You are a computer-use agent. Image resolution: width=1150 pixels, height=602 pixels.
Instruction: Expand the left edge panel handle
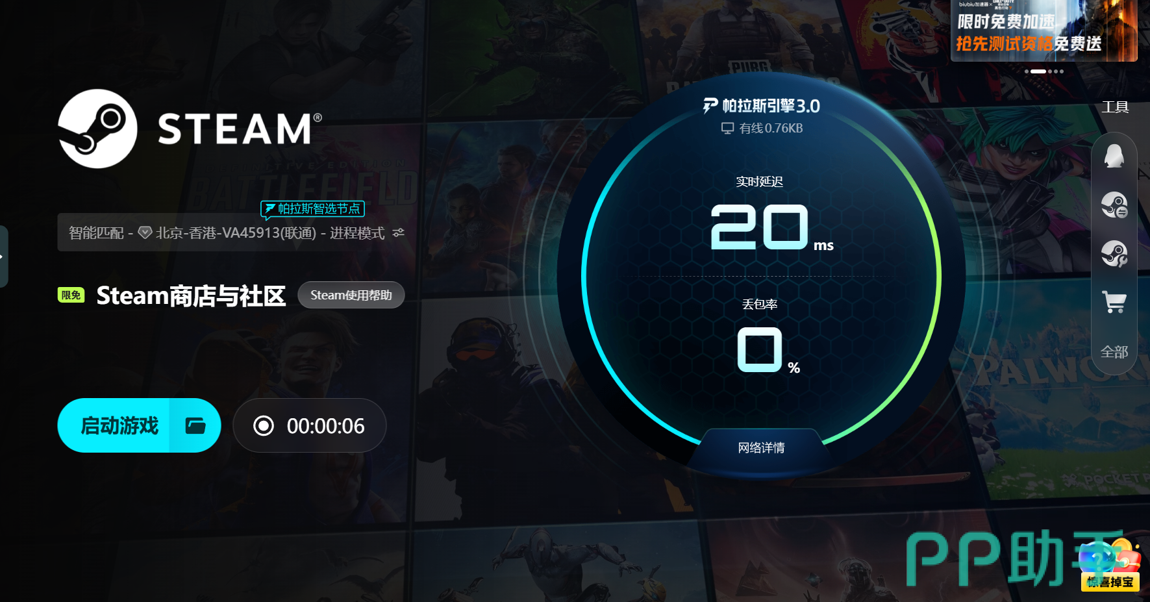point(3,257)
